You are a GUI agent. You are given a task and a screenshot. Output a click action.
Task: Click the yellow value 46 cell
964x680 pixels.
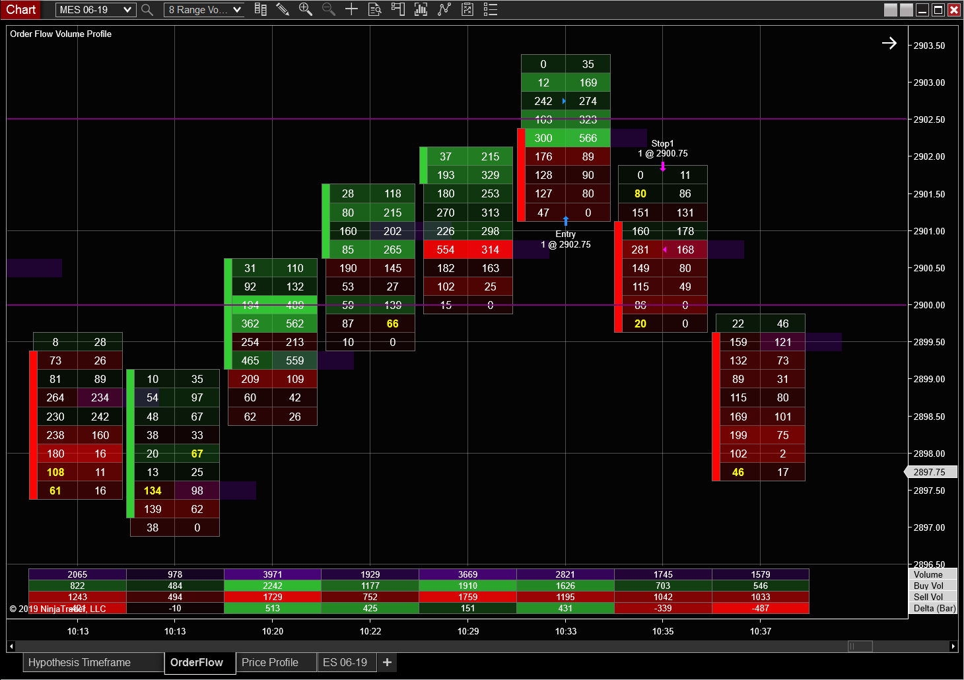pos(738,472)
